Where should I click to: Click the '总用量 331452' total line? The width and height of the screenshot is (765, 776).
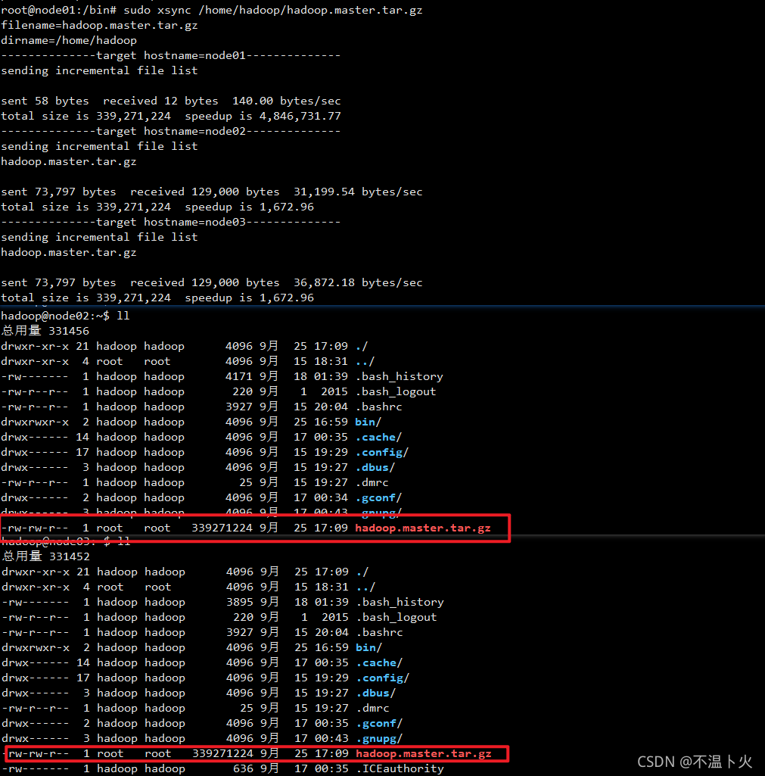tap(45, 556)
